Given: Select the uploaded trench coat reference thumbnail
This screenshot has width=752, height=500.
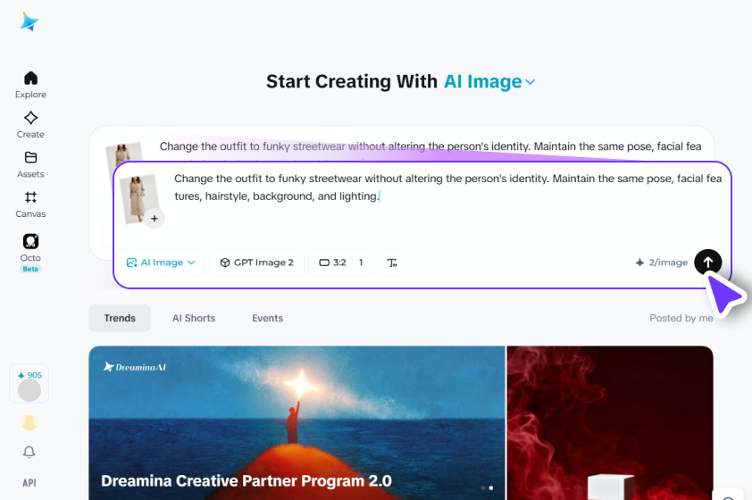Looking at the screenshot, I should coord(138,197).
